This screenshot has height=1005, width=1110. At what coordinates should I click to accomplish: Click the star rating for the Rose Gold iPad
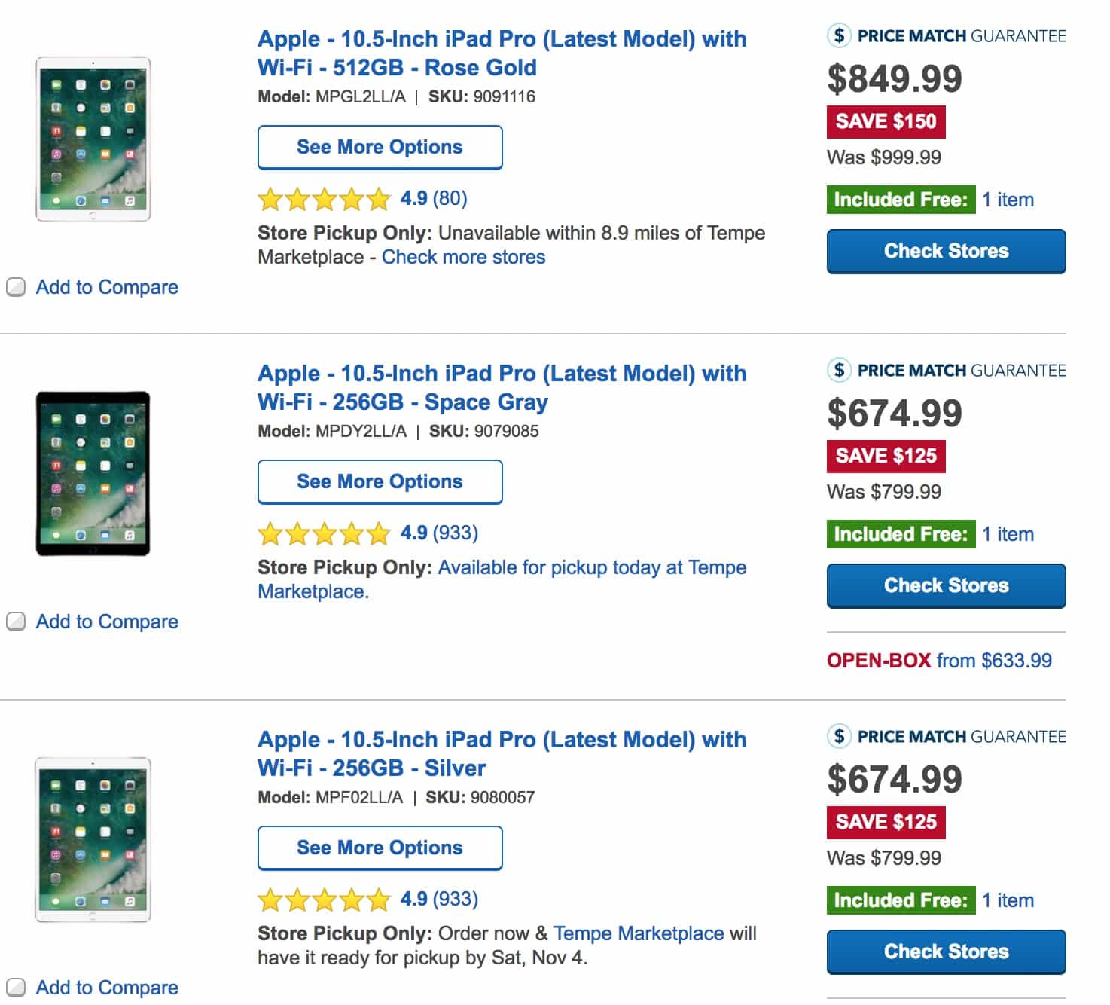(x=323, y=200)
